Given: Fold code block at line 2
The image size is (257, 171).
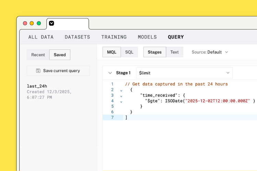Looking at the screenshot, I should 121,91.
